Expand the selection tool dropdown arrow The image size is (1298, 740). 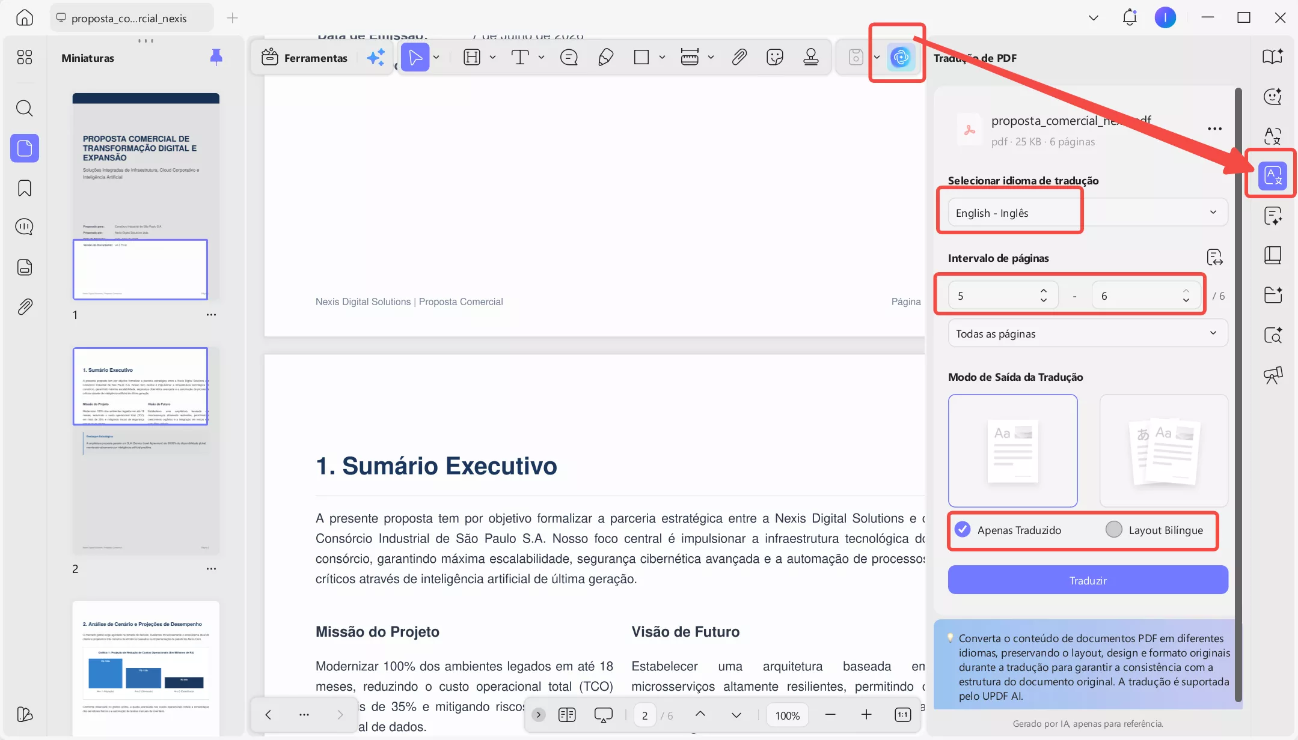click(436, 58)
